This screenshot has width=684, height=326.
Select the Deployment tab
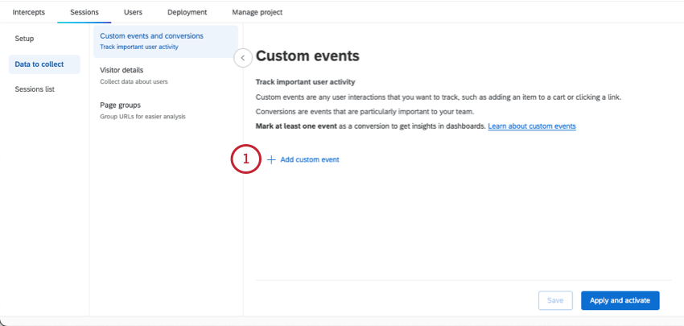[187, 12]
